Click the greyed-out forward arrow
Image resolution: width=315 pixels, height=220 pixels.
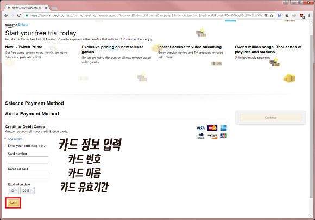(x=12, y=15)
